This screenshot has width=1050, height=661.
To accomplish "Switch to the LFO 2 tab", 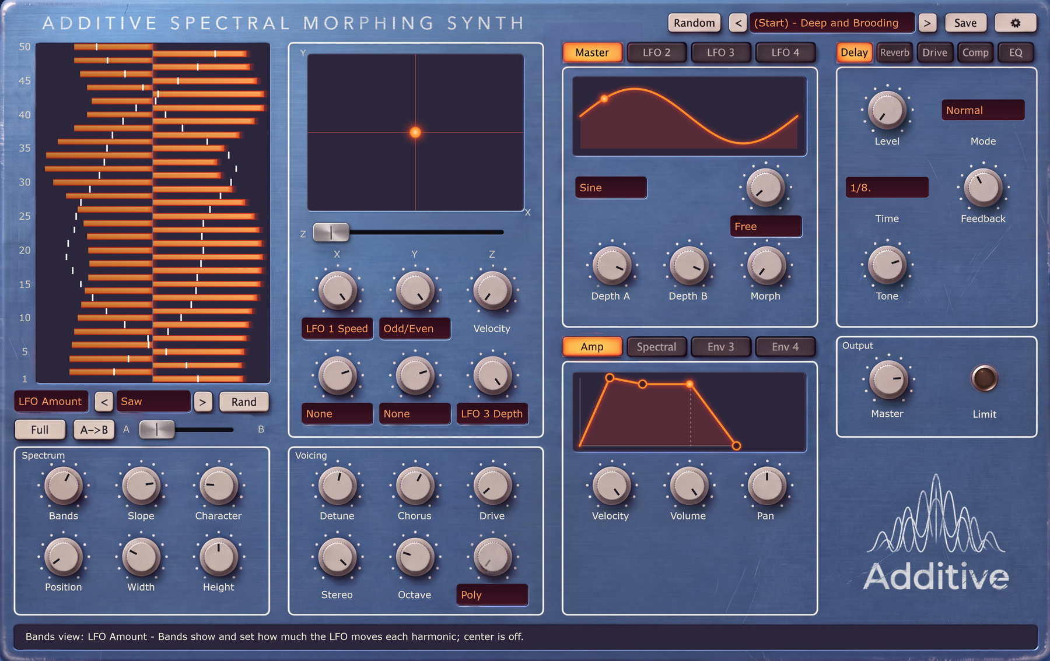I will click(x=656, y=52).
